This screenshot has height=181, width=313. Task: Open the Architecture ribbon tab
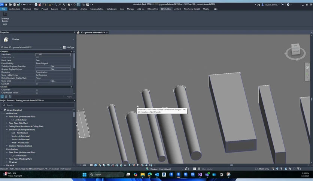click(x=15, y=9)
